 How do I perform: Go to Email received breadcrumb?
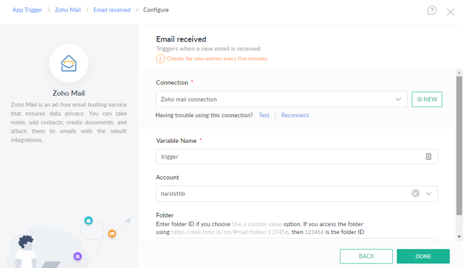pyautogui.click(x=112, y=10)
